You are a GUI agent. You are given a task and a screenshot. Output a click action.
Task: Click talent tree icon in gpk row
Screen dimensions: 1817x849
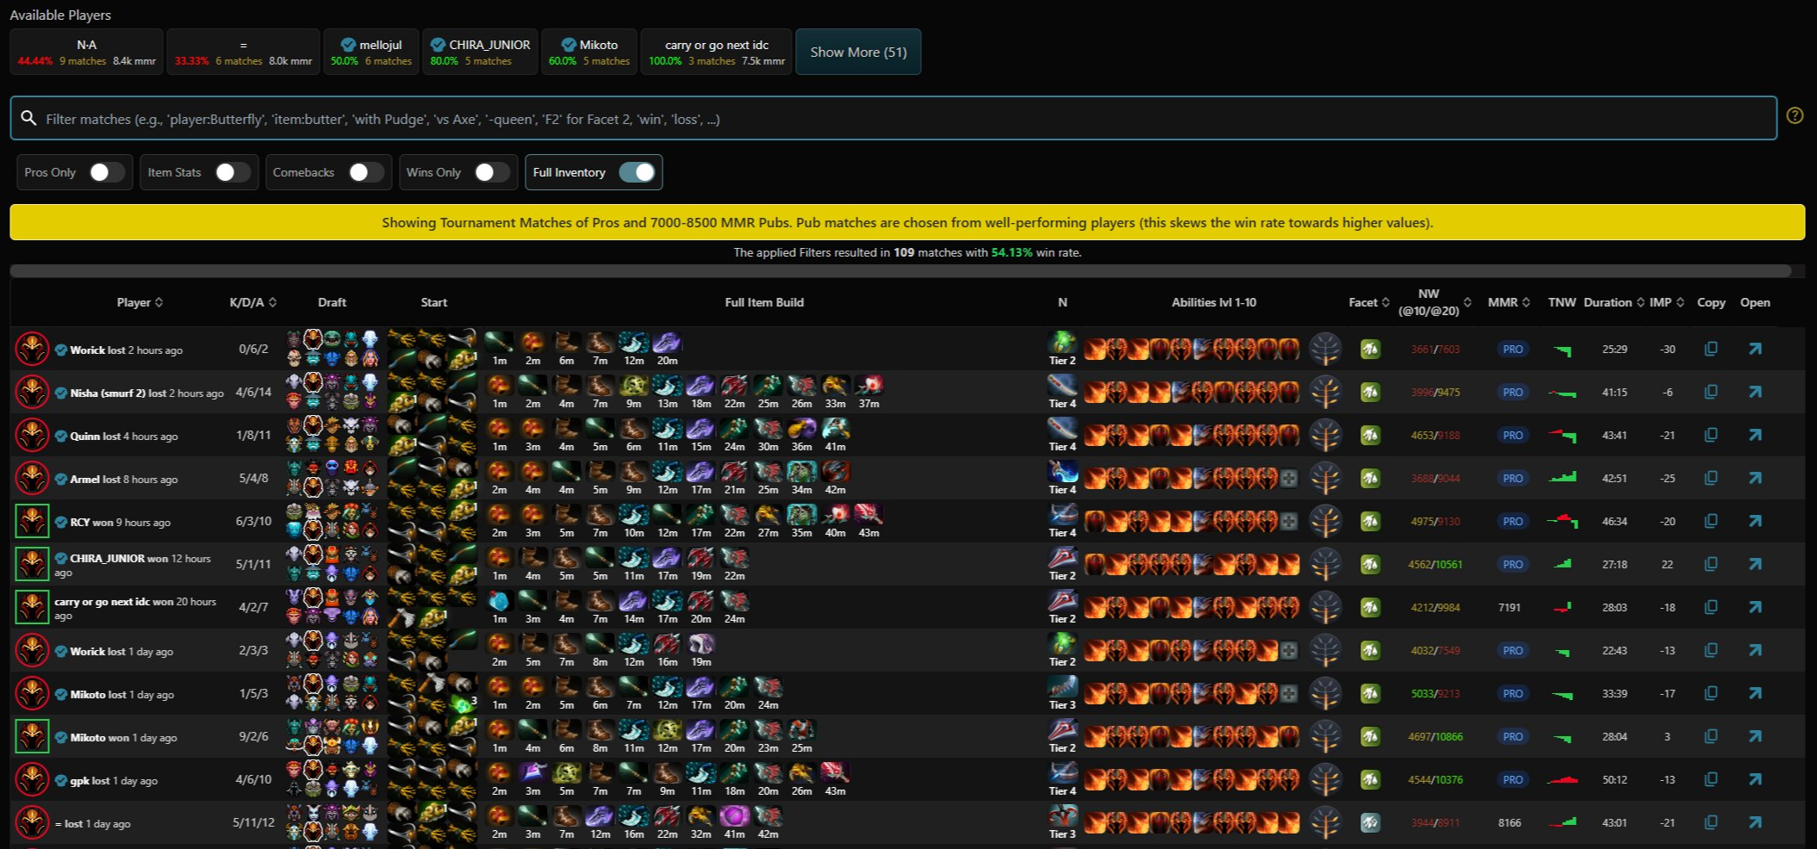1325,779
